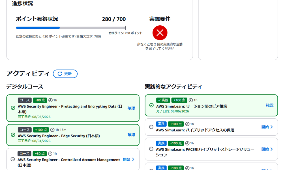Click 実践 badge on ハイブリッドアクセスの保護 card
The image size is (283, 170).
[161, 124]
